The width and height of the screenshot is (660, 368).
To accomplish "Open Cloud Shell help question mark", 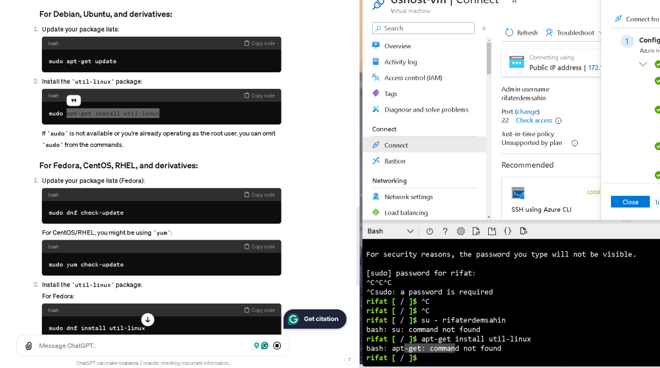I will point(445,231).
